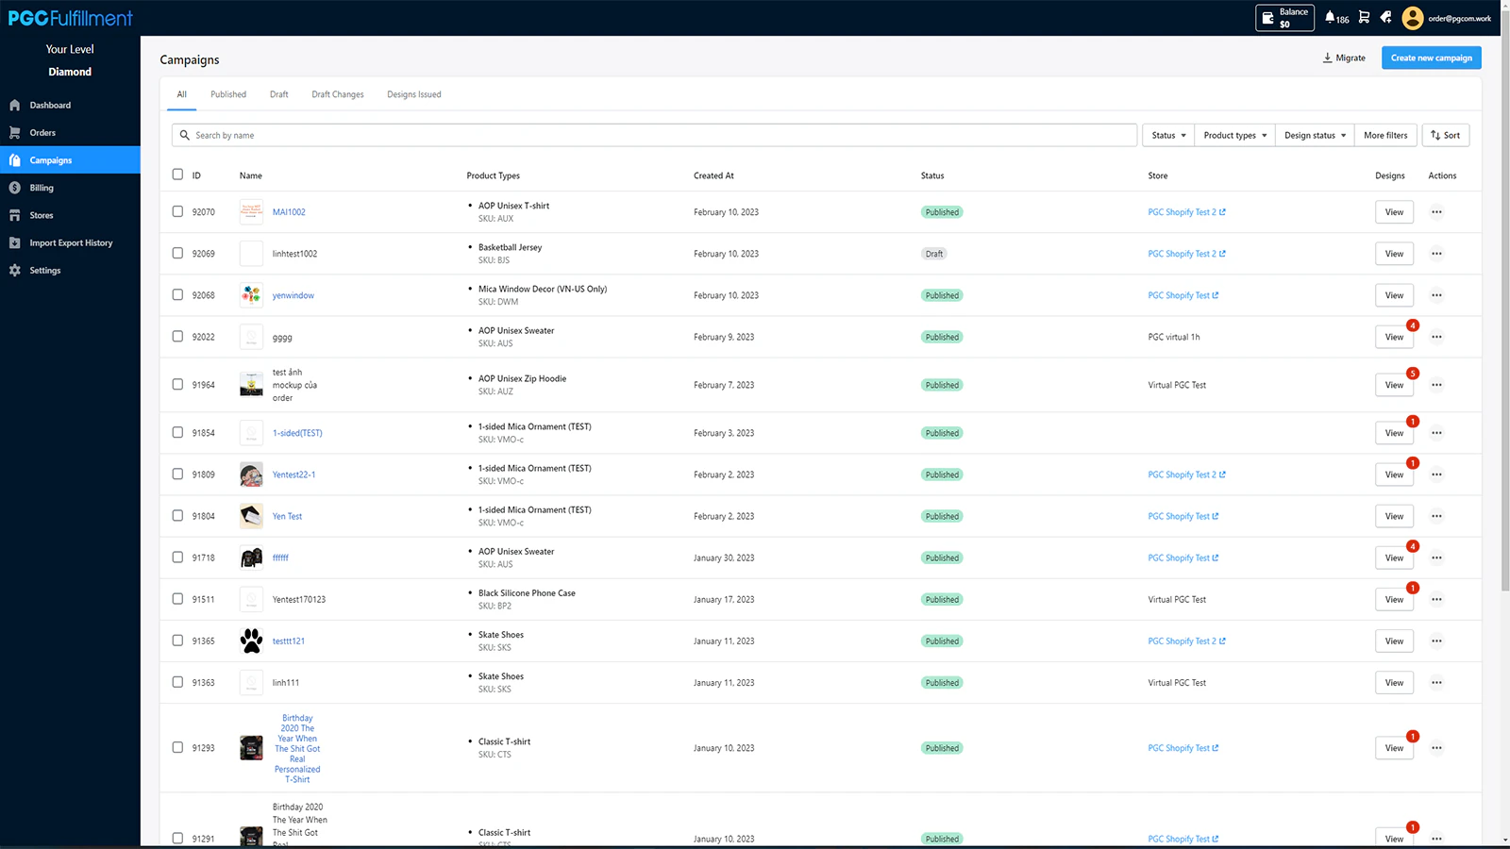Open Stores in the sidebar
1510x849 pixels.
tap(42, 215)
